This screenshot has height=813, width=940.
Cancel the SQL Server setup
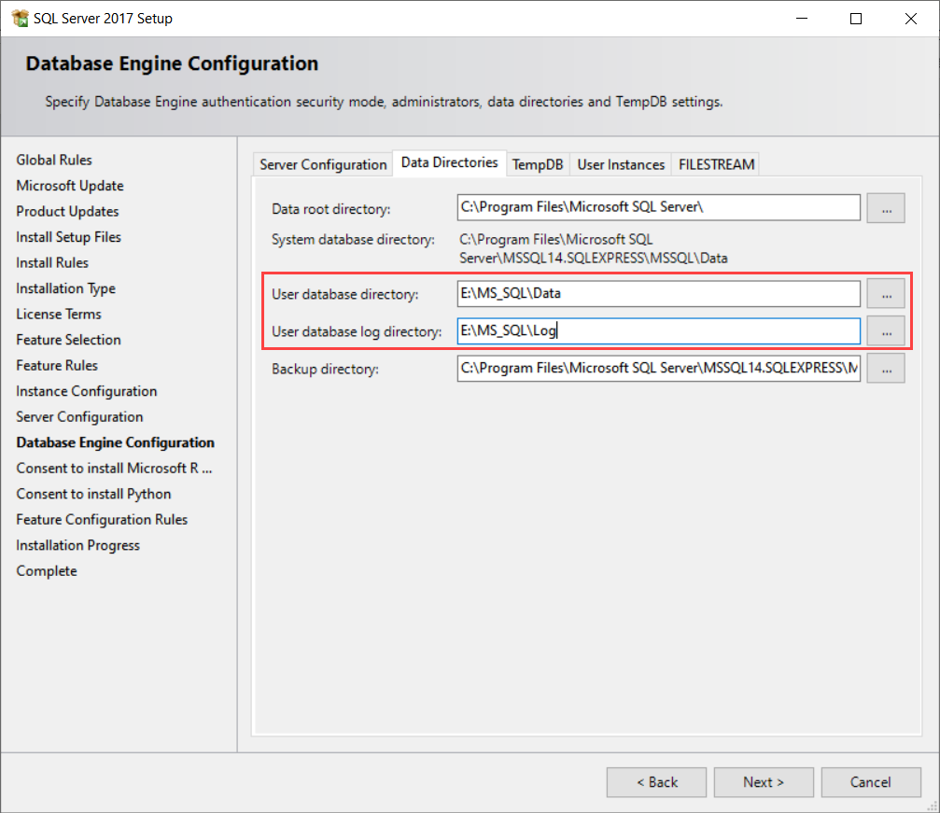870,782
